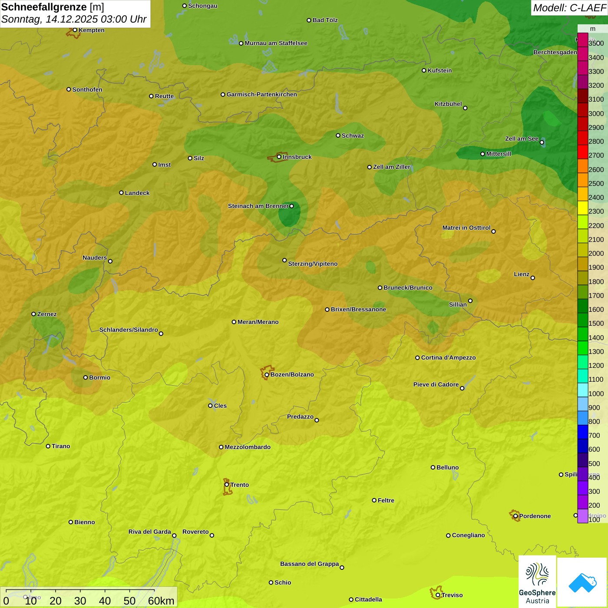The height and width of the screenshot is (608, 608).
Task: Click the 'Schneefallgrenze [m]' title
Action: click(x=53, y=7)
